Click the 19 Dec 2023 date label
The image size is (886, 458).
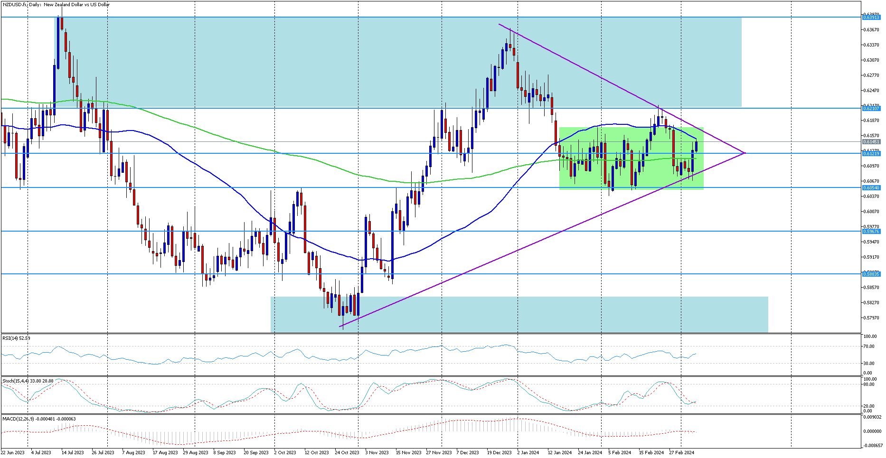[x=500, y=453]
